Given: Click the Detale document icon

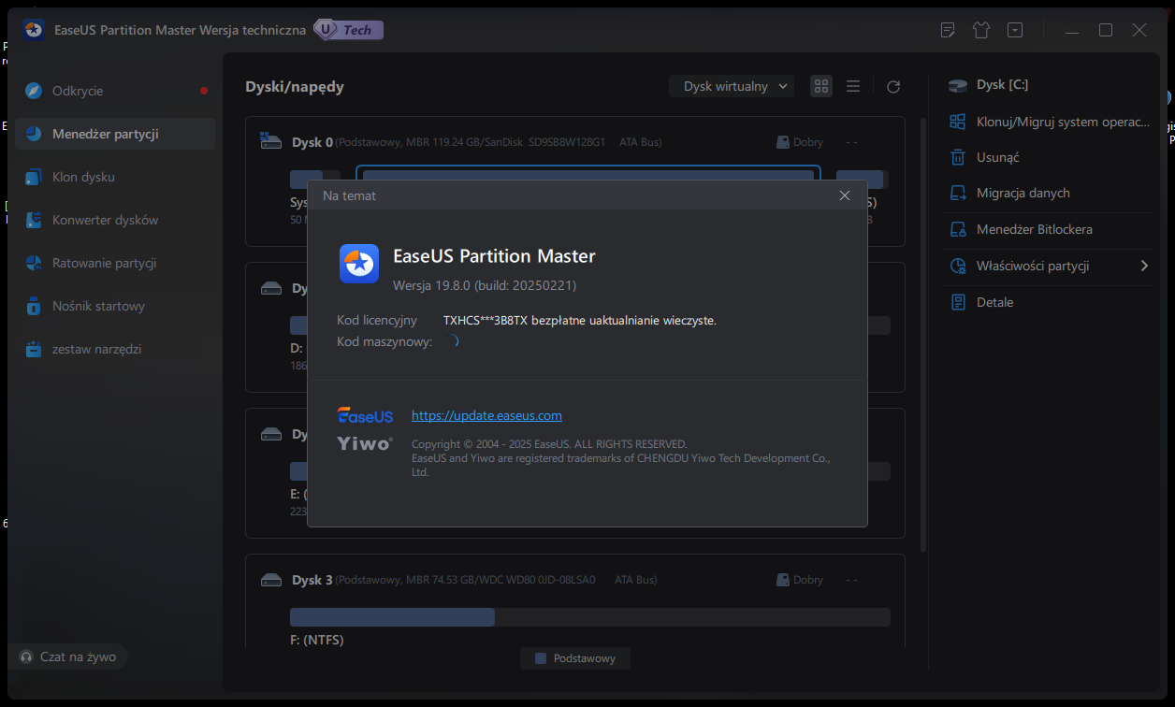Looking at the screenshot, I should point(957,302).
